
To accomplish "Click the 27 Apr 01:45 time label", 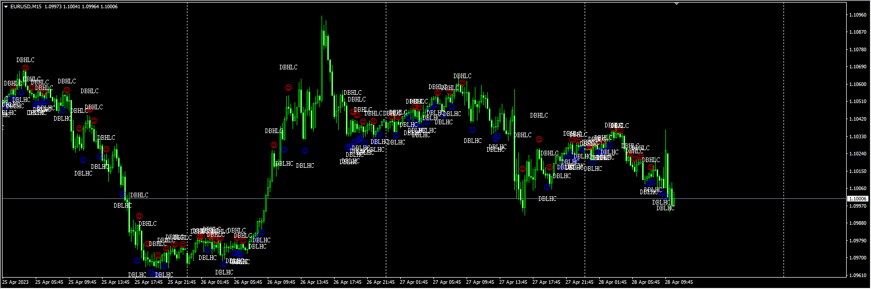I will (414, 282).
